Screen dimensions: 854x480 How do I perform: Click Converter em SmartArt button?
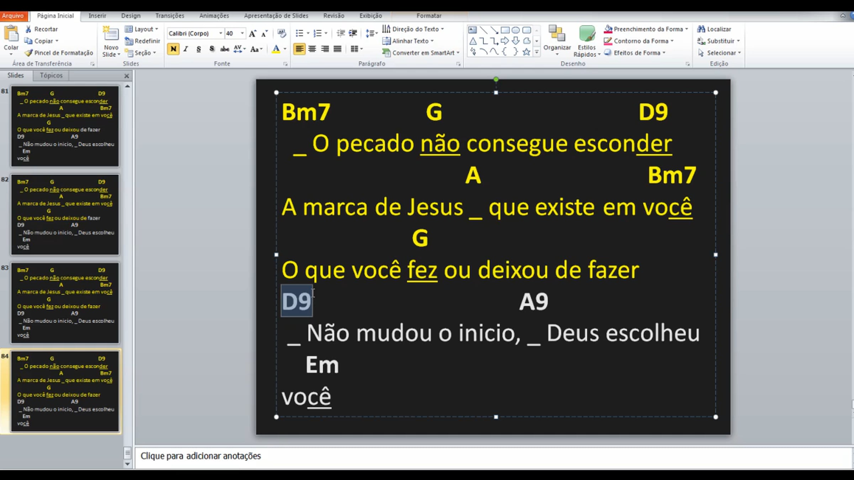pyautogui.click(x=420, y=53)
